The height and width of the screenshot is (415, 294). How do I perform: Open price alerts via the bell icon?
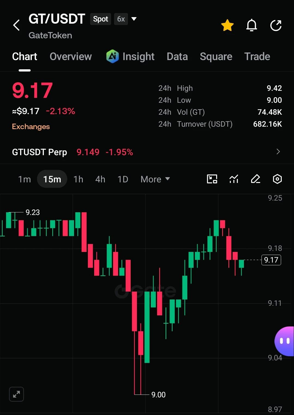(252, 25)
